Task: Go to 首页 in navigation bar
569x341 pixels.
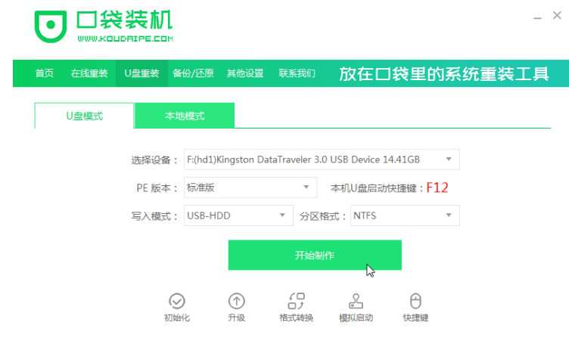Action: [x=45, y=73]
